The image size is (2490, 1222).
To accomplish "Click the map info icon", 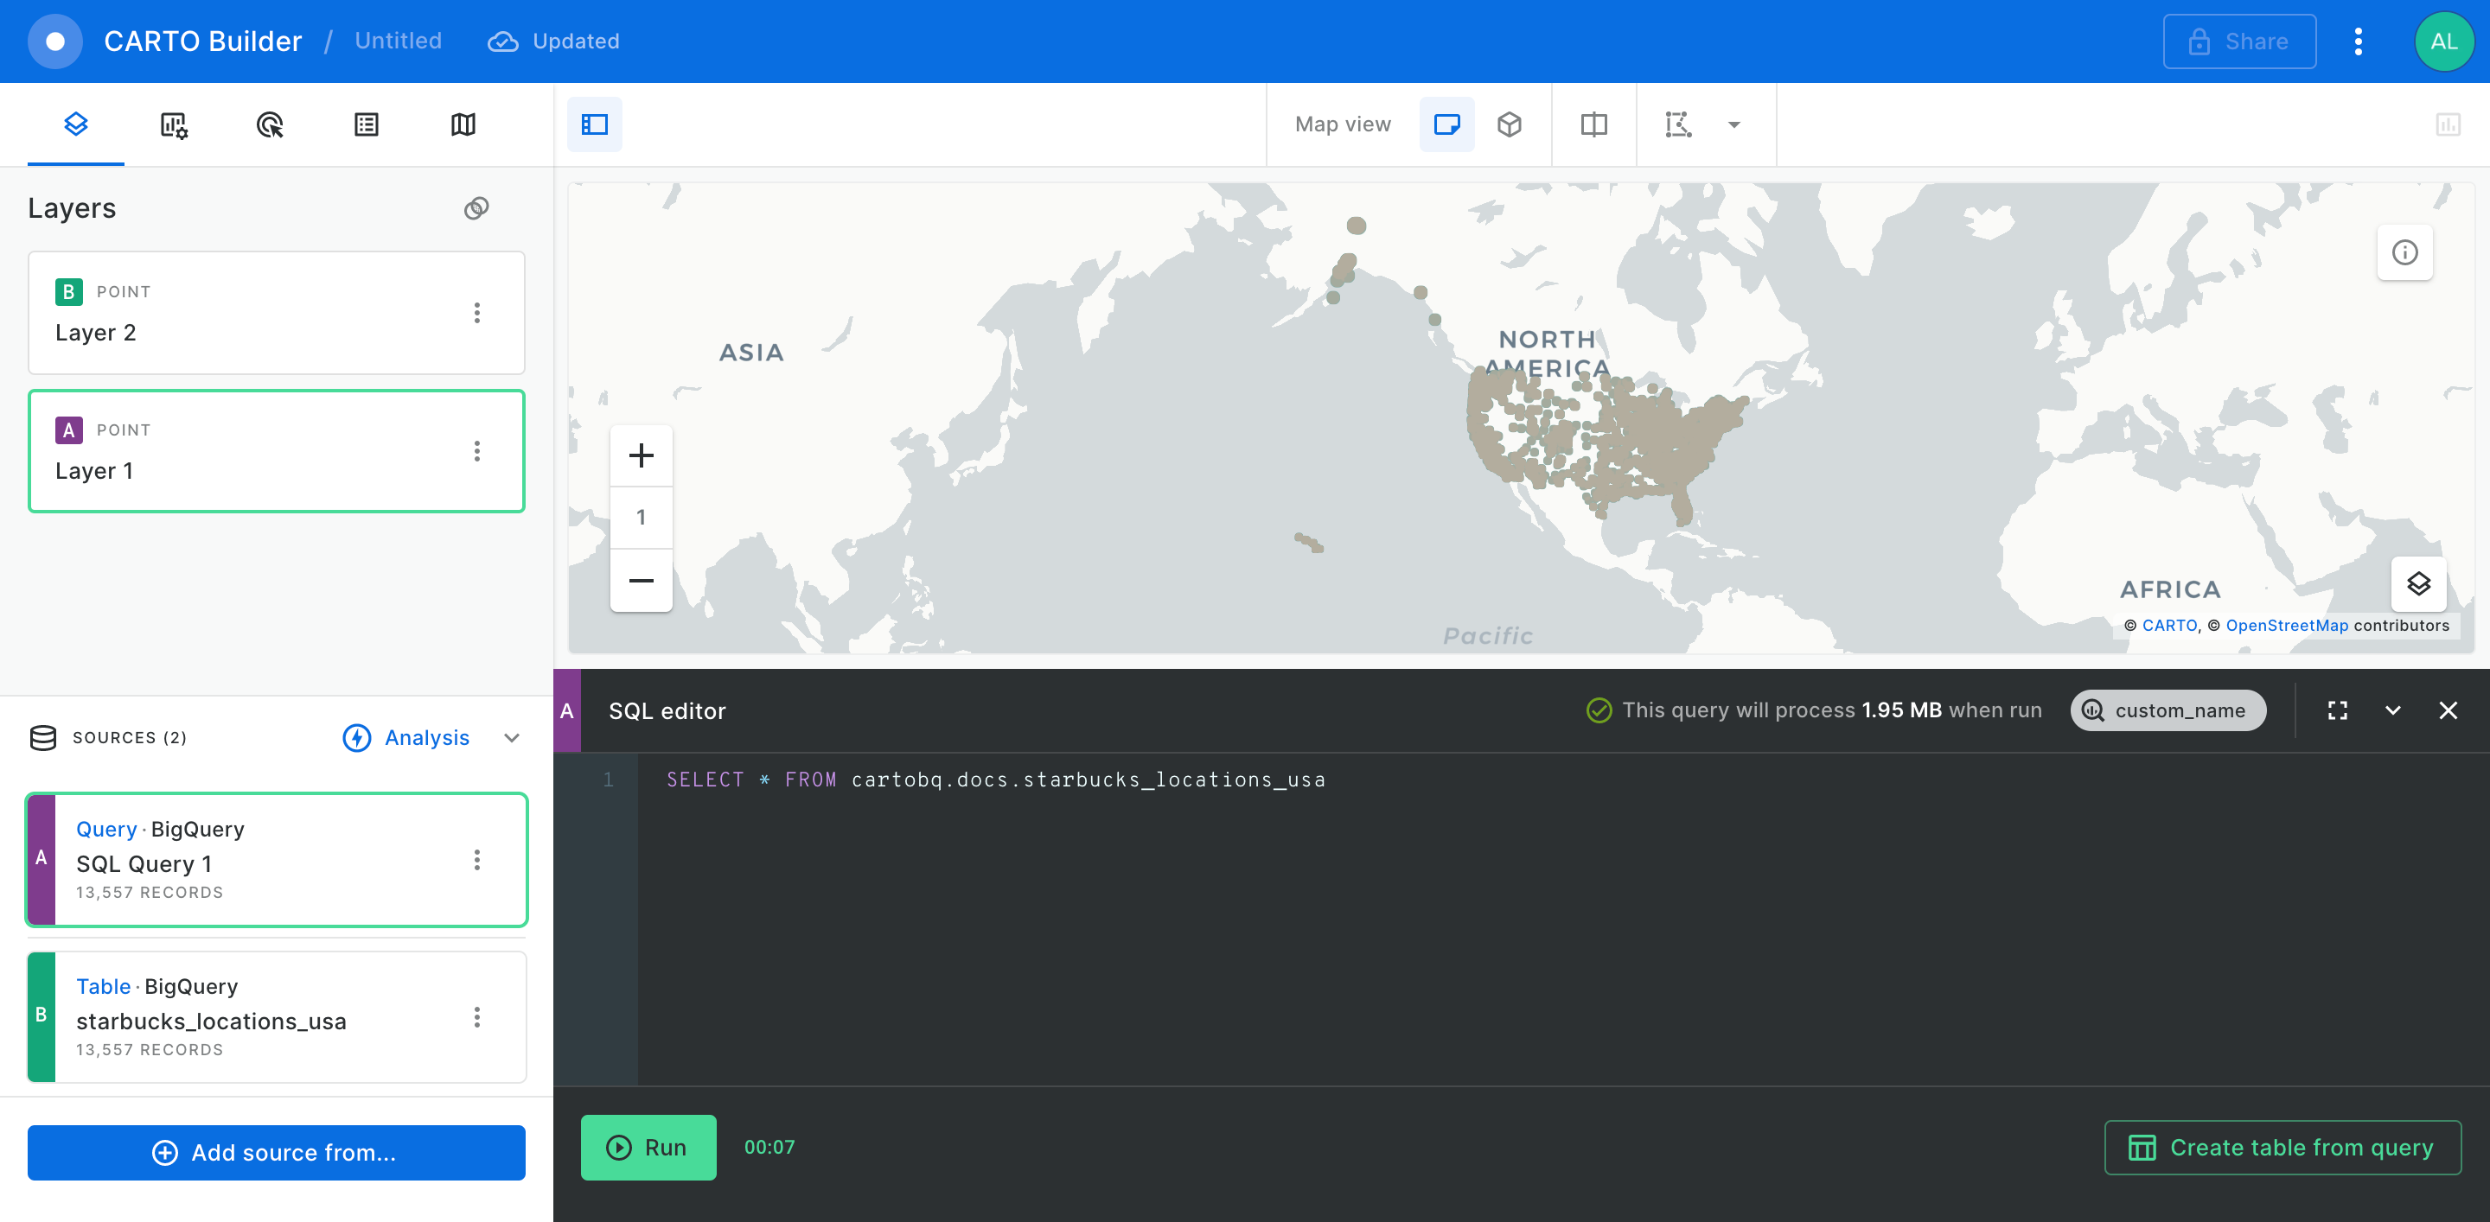I will [2404, 253].
